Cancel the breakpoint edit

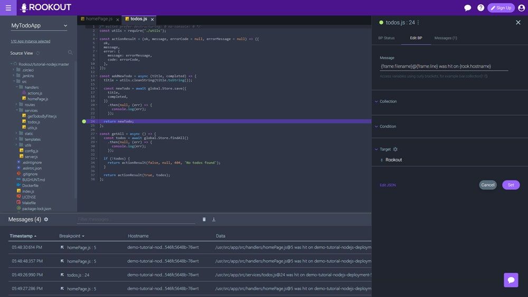[487, 185]
